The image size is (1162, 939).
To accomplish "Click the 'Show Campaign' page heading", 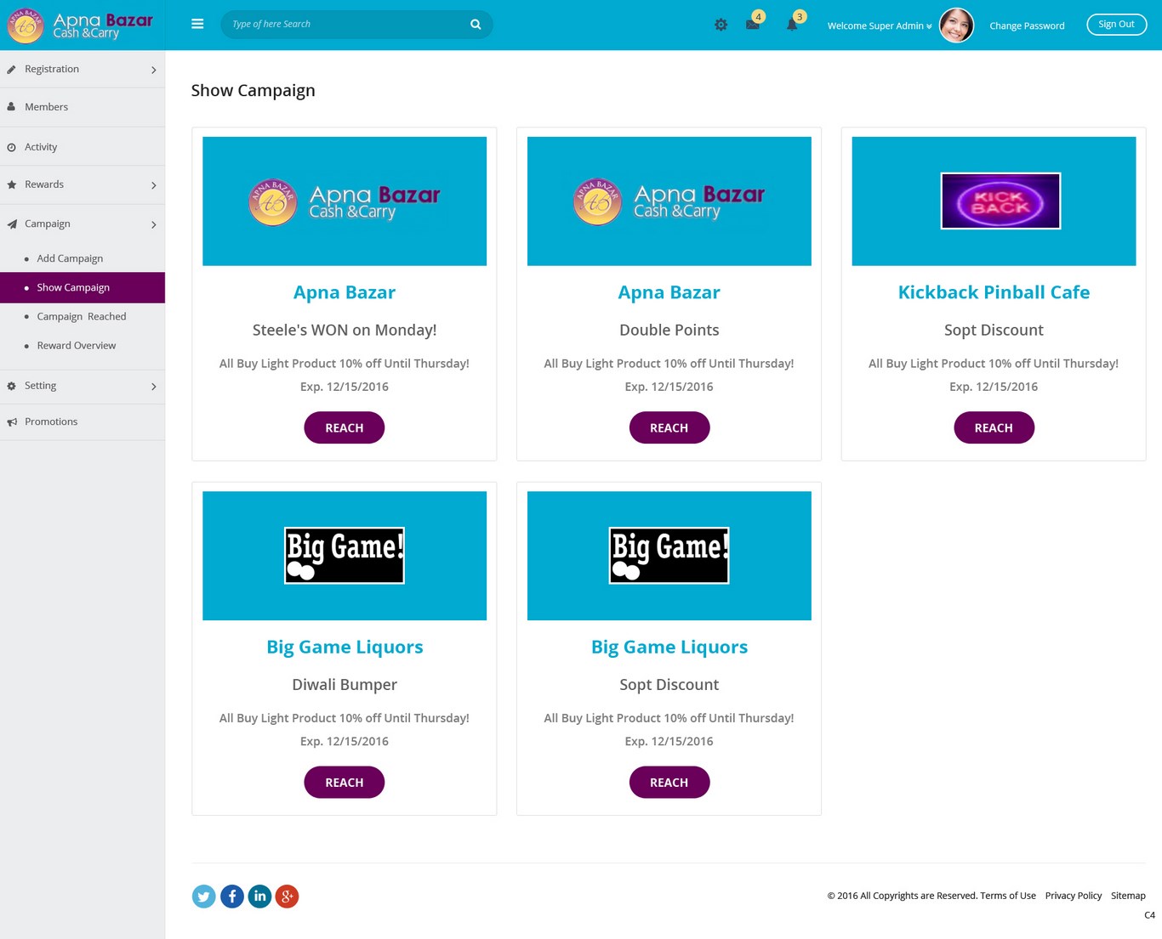I will pyautogui.click(x=253, y=91).
